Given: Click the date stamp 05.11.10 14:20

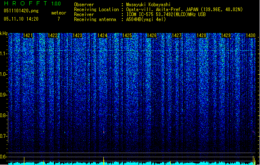Looking at the screenshot, I should coord(21,19).
